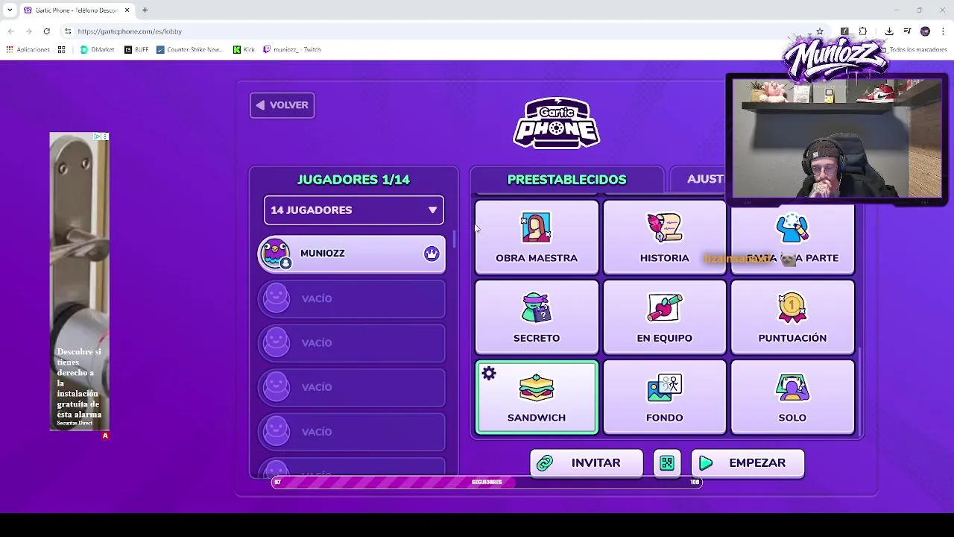Pick the Secreto preset
This screenshot has width=954, height=537.
(537, 316)
